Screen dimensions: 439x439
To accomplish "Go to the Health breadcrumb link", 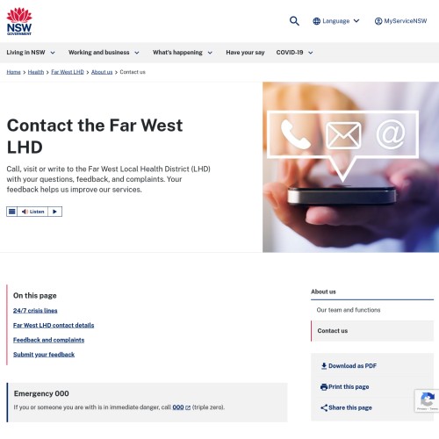I will pos(36,72).
